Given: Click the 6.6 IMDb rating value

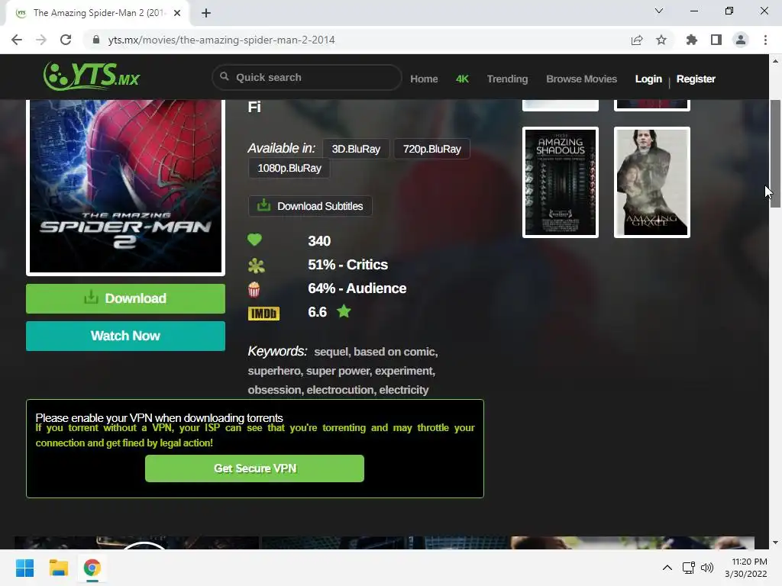Looking at the screenshot, I should pyautogui.click(x=317, y=312).
